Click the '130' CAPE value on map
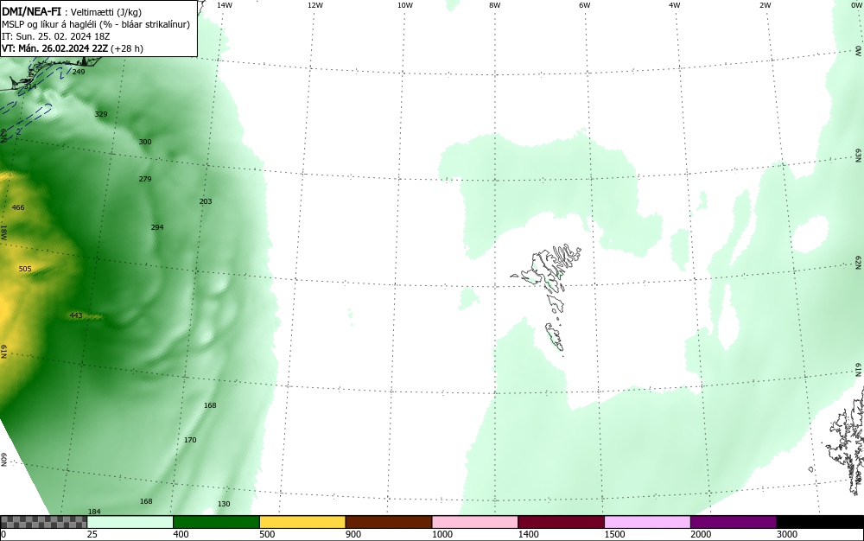 coord(224,504)
